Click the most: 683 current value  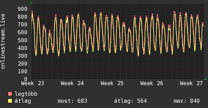point(72,101)
